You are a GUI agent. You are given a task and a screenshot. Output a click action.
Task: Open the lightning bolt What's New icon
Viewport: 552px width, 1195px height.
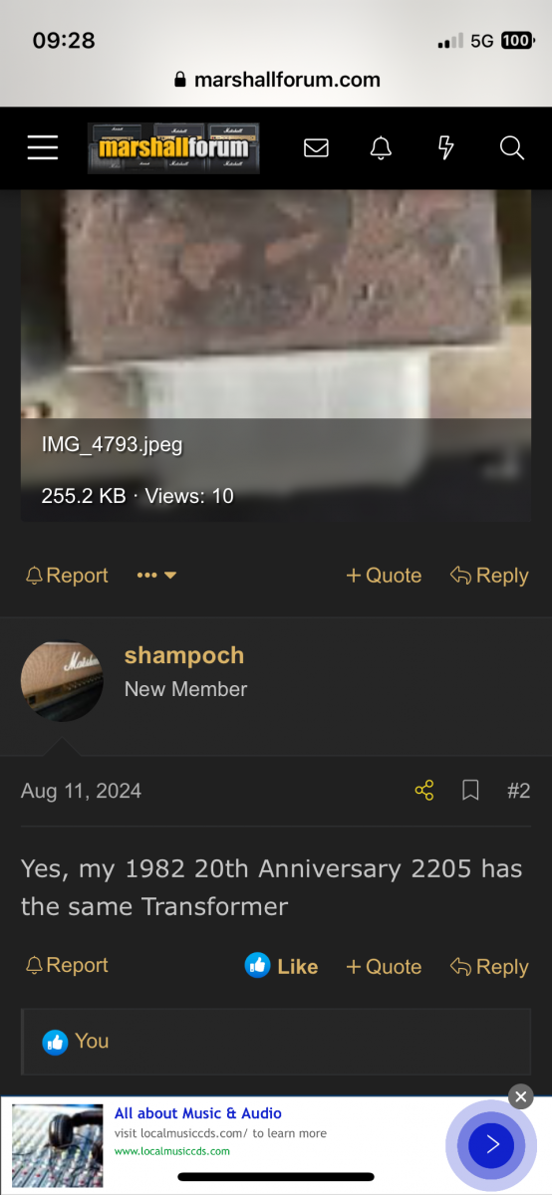446,148
